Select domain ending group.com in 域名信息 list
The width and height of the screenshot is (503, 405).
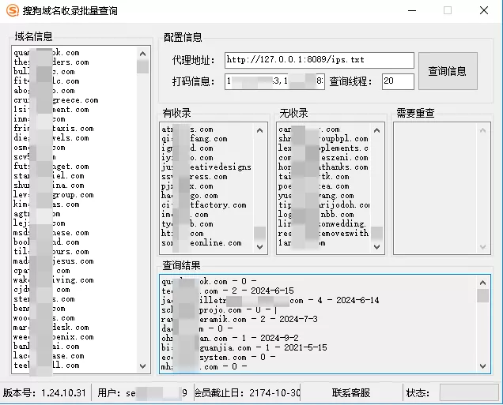coord(54,195)
